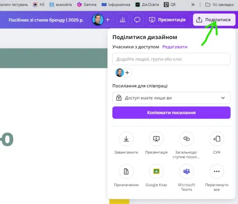The width and height of the screenshot is (238, 204).
Task: Click Переглянути все three-dots icon
Action: point(217,171)
